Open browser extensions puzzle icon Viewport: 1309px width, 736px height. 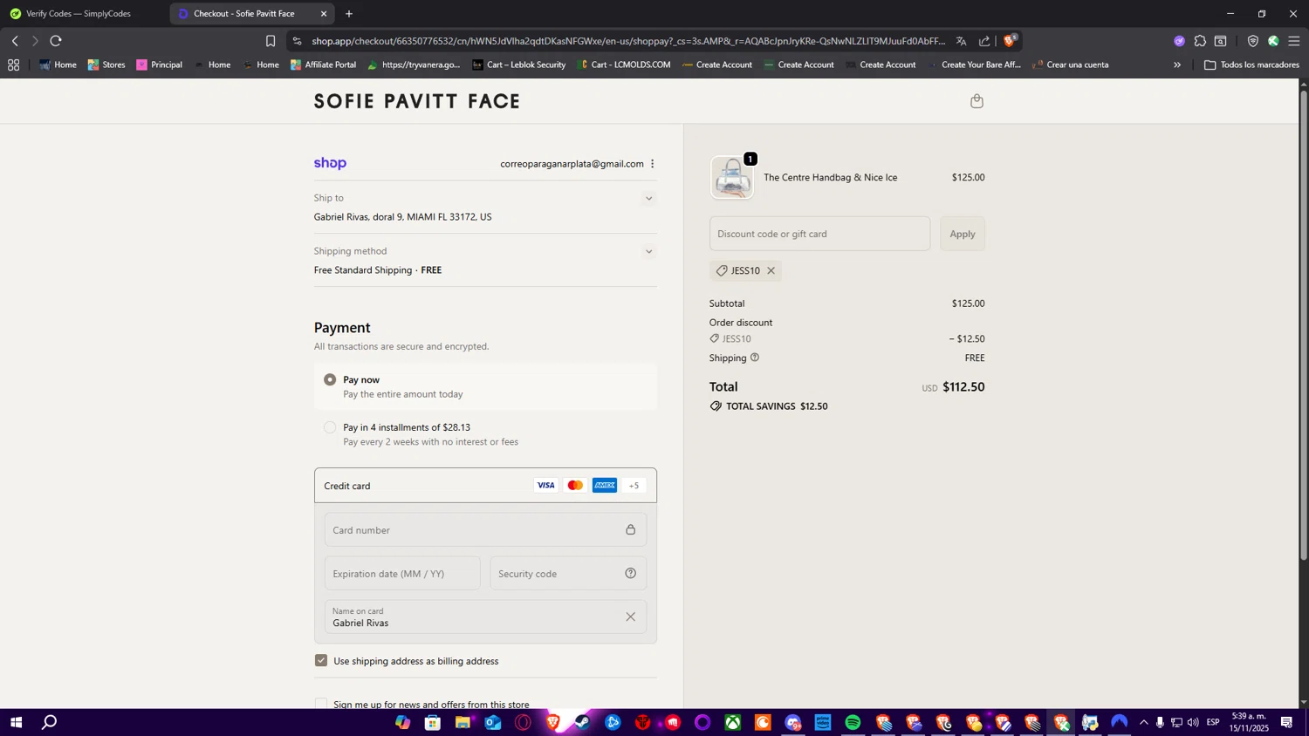(1200, 41)
